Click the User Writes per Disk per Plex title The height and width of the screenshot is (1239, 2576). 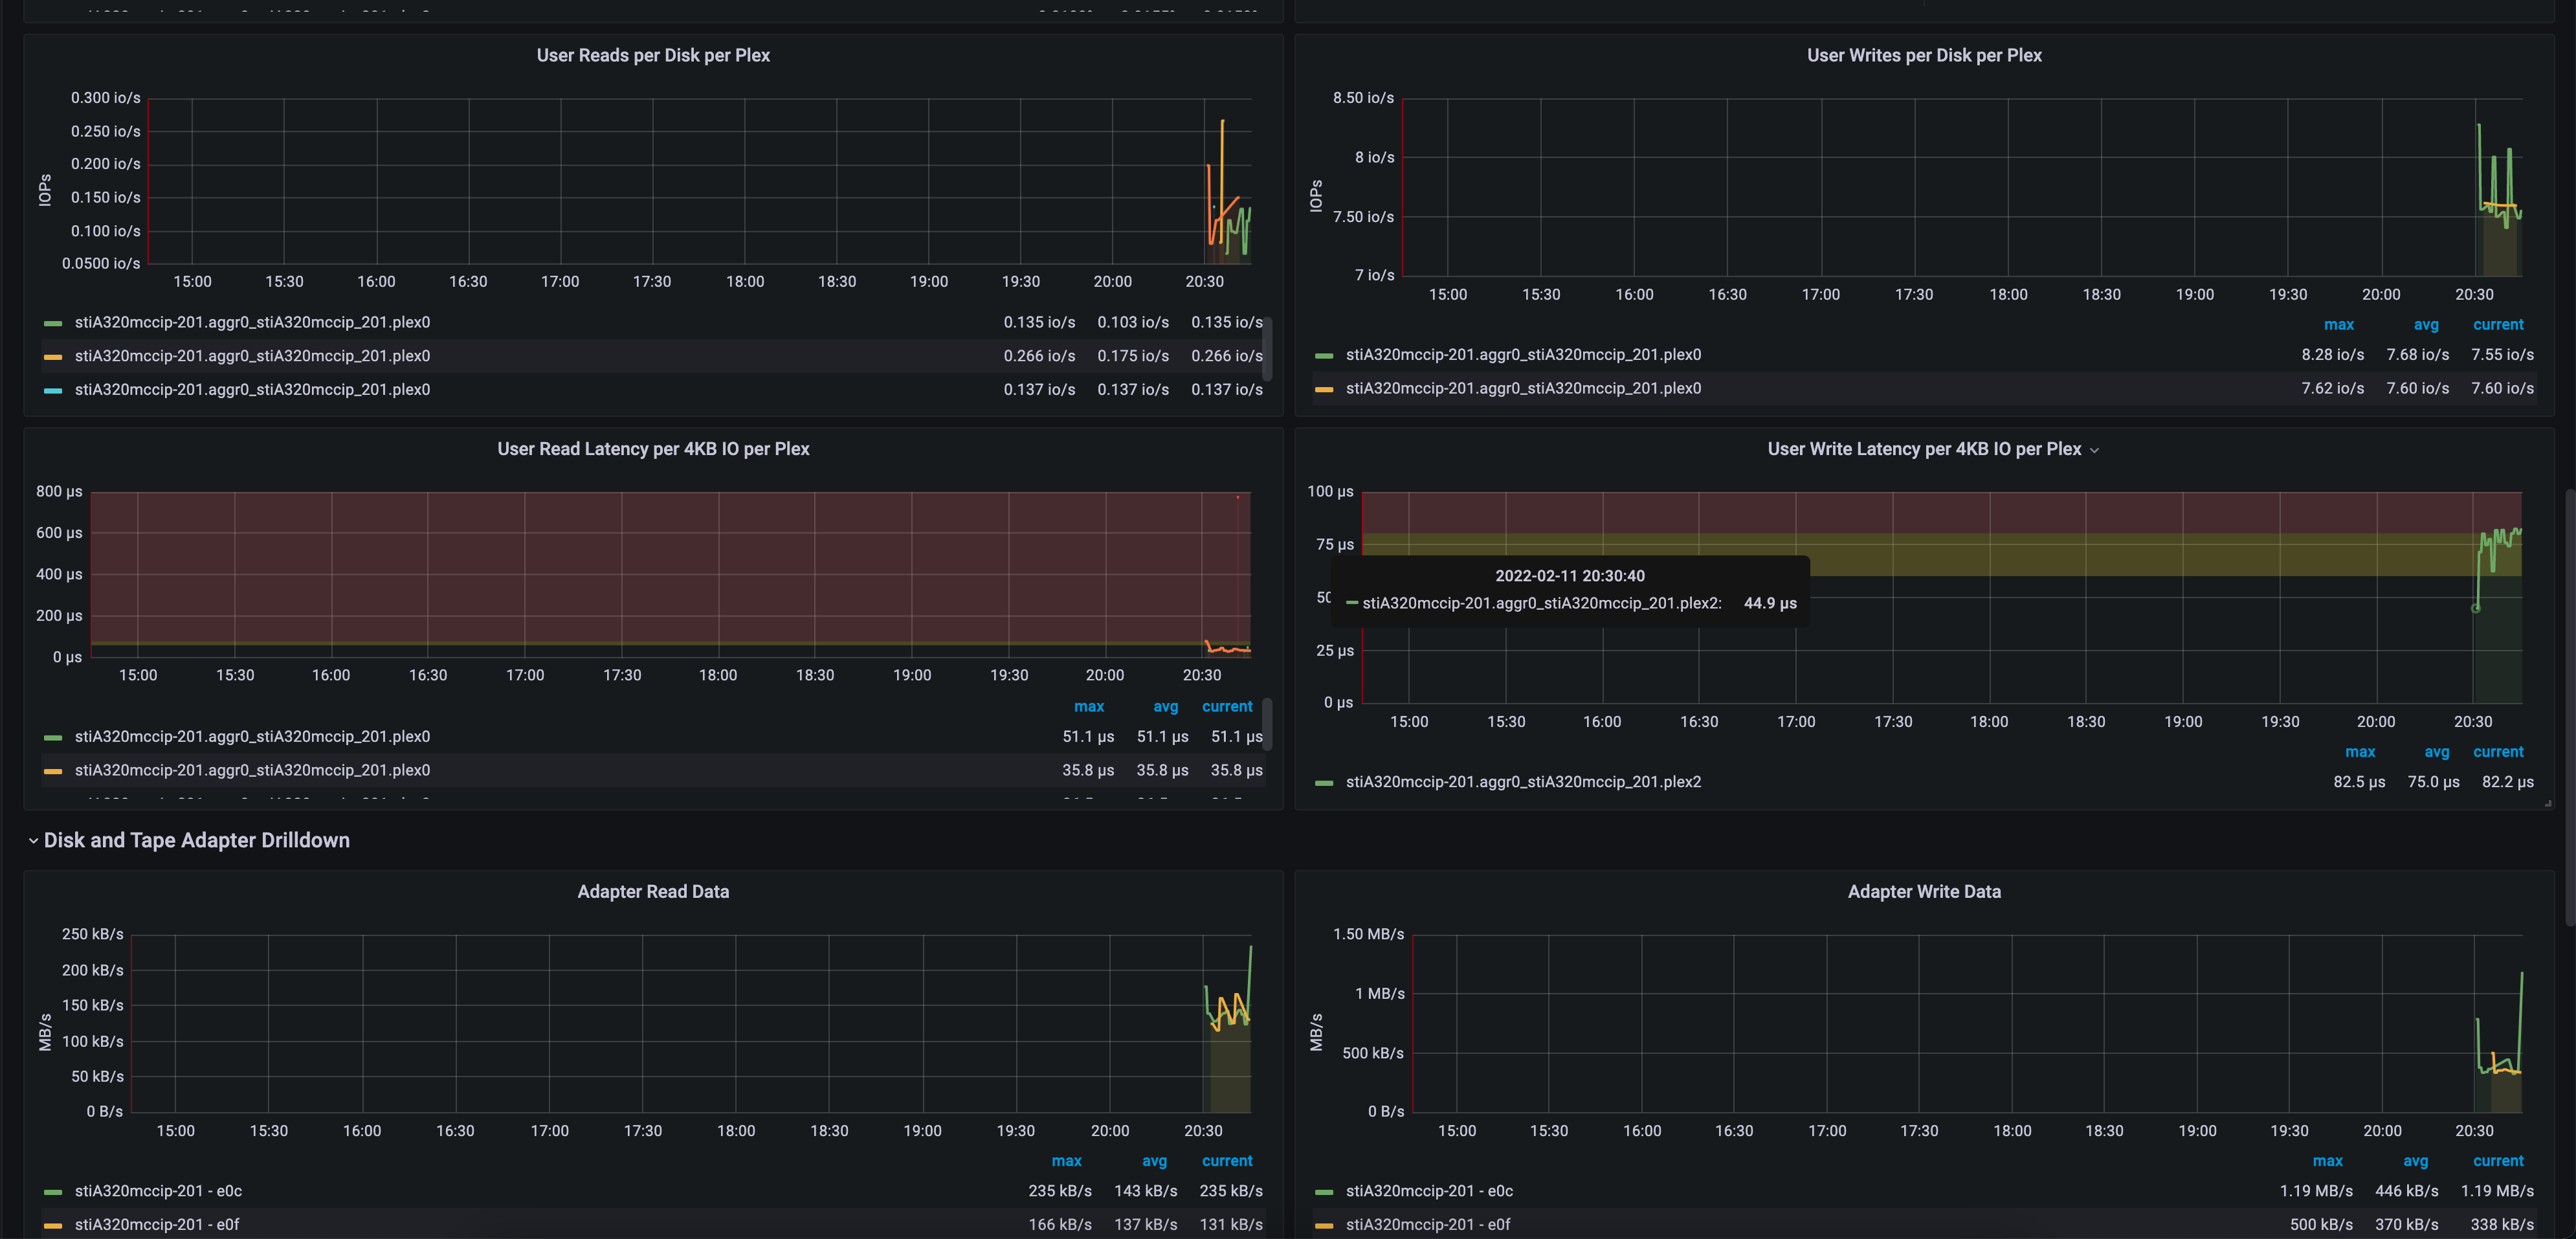[x=1924, y=55]
